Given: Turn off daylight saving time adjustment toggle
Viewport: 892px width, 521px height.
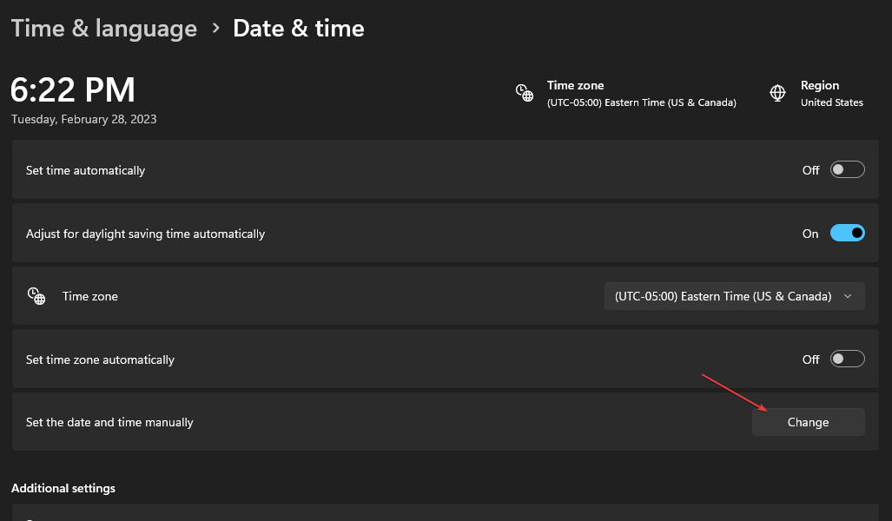Looking at the screenshot, I should (847, 234).
